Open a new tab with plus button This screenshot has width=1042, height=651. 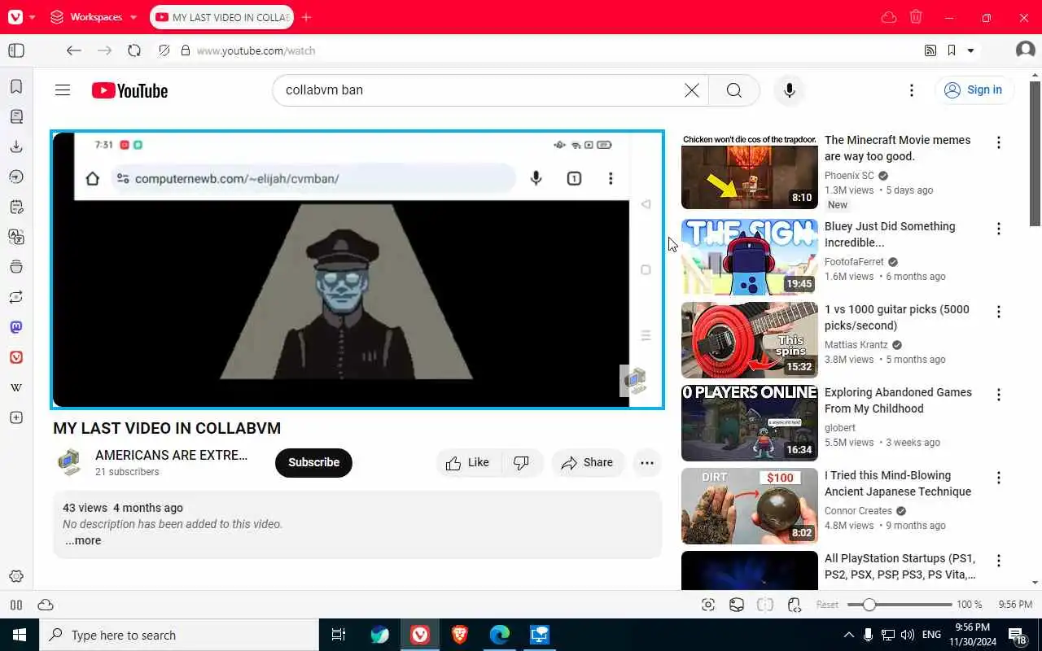tap(306, 17)
